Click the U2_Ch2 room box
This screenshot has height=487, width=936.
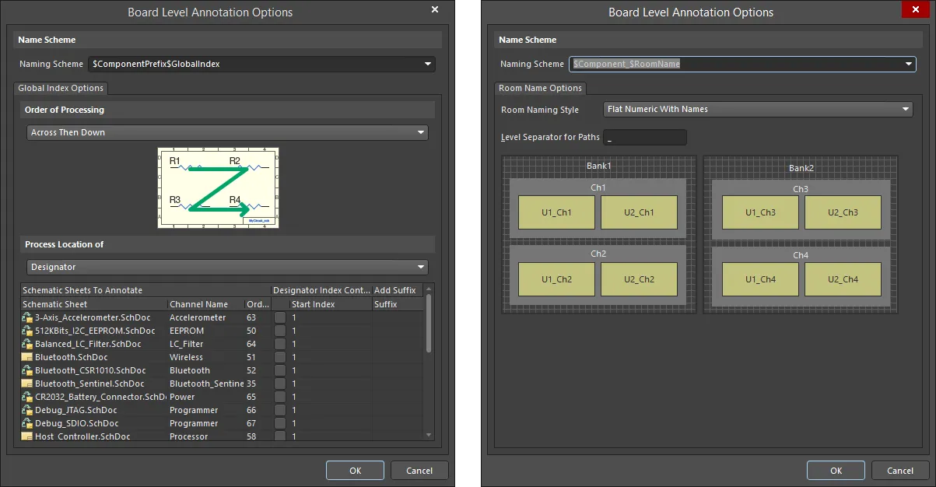pyautogui.click(x=639, y=279)
